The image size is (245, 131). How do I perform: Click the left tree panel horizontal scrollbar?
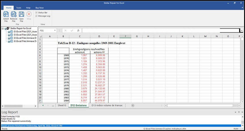(x=13, y=106)
